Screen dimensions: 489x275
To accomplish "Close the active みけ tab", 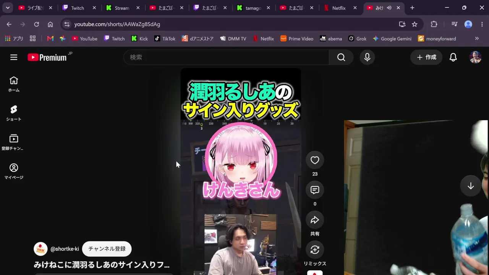I will click(398, 8).
